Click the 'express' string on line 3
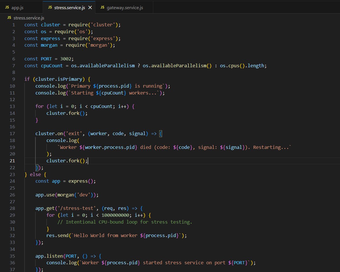This screenshot has height=272, width=340. [103, 39]
